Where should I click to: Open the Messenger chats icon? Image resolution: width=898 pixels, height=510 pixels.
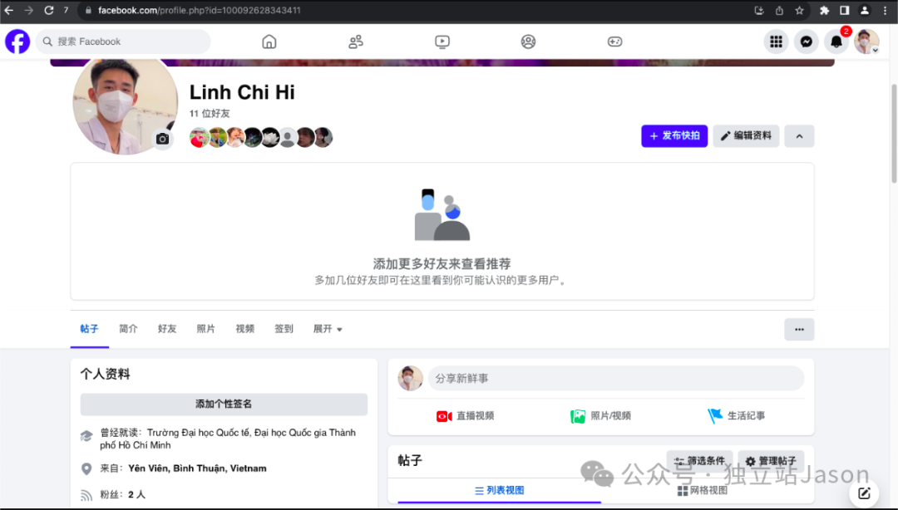tap(806, 41)
